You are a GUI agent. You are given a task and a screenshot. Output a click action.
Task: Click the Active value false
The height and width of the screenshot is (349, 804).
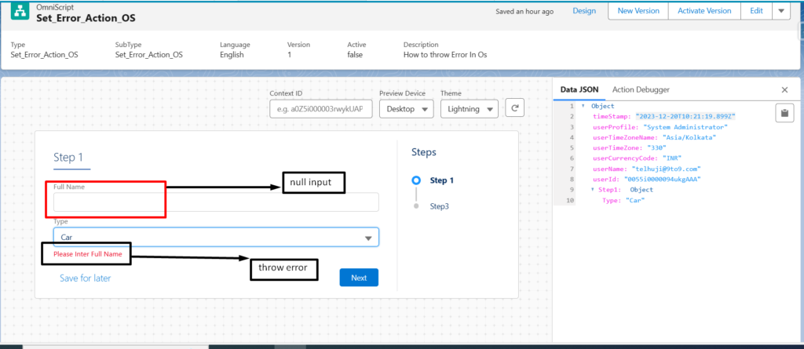[x=355, y=55]
